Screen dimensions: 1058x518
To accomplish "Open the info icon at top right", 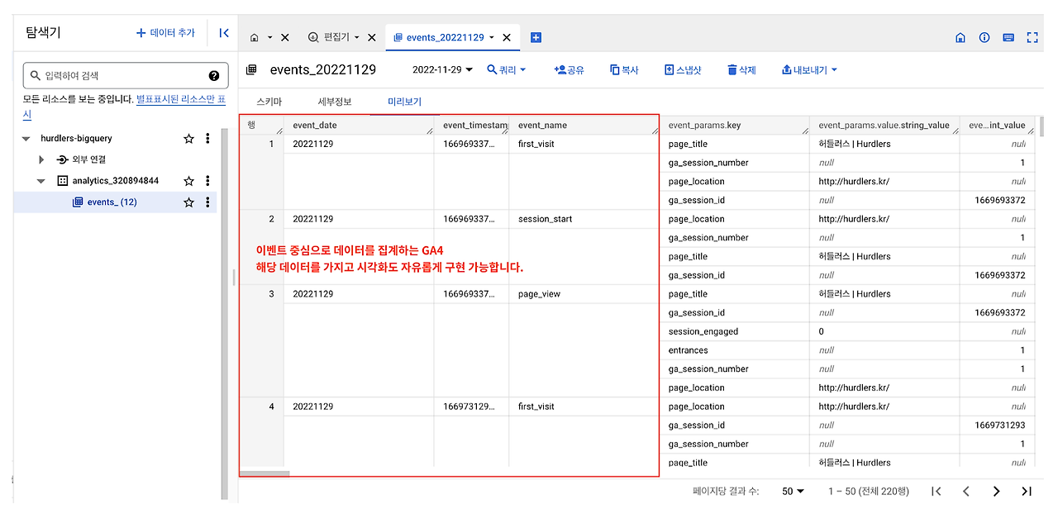I will tap(984, 37).
